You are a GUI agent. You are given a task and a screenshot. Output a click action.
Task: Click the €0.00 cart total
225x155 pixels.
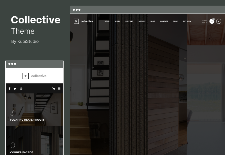click(205, 20)
